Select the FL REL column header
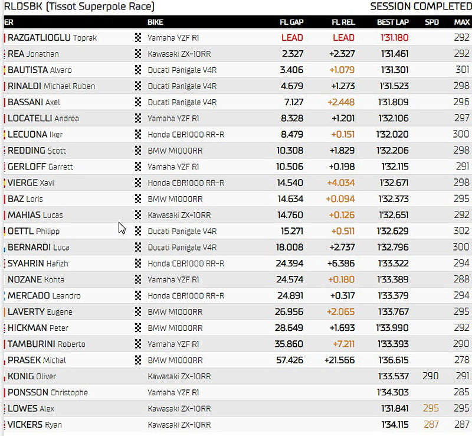The image size is (472, 436). point(343,22)
